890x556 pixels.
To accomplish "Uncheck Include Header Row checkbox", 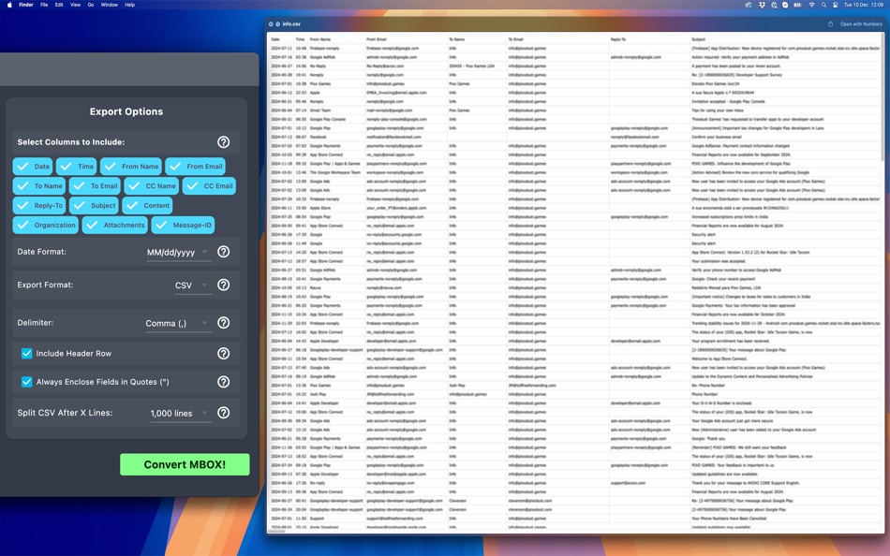I will [x=26, y=354].
